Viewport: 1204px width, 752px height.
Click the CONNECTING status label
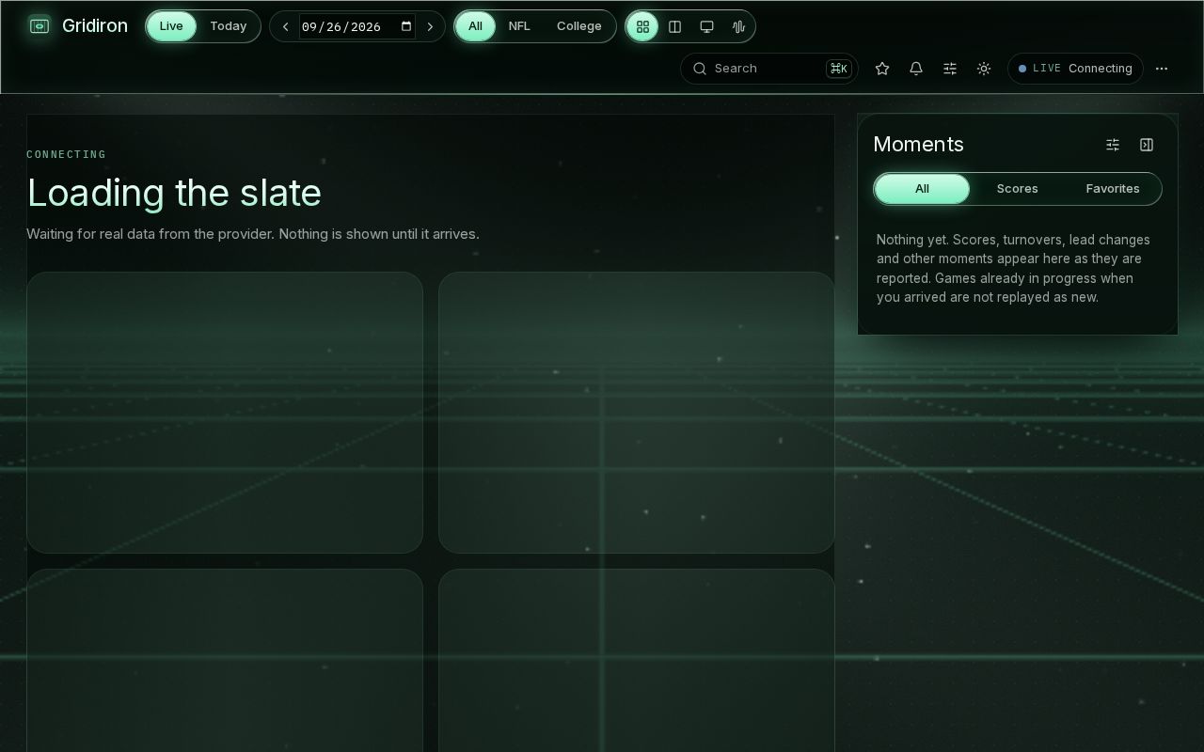66,154
